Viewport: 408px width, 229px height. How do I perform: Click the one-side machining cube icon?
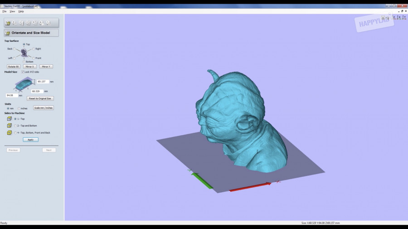point(10,119)
